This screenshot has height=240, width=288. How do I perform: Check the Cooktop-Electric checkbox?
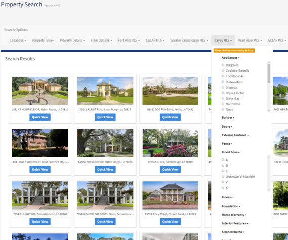pyautogui.click(x=223, y=70)
